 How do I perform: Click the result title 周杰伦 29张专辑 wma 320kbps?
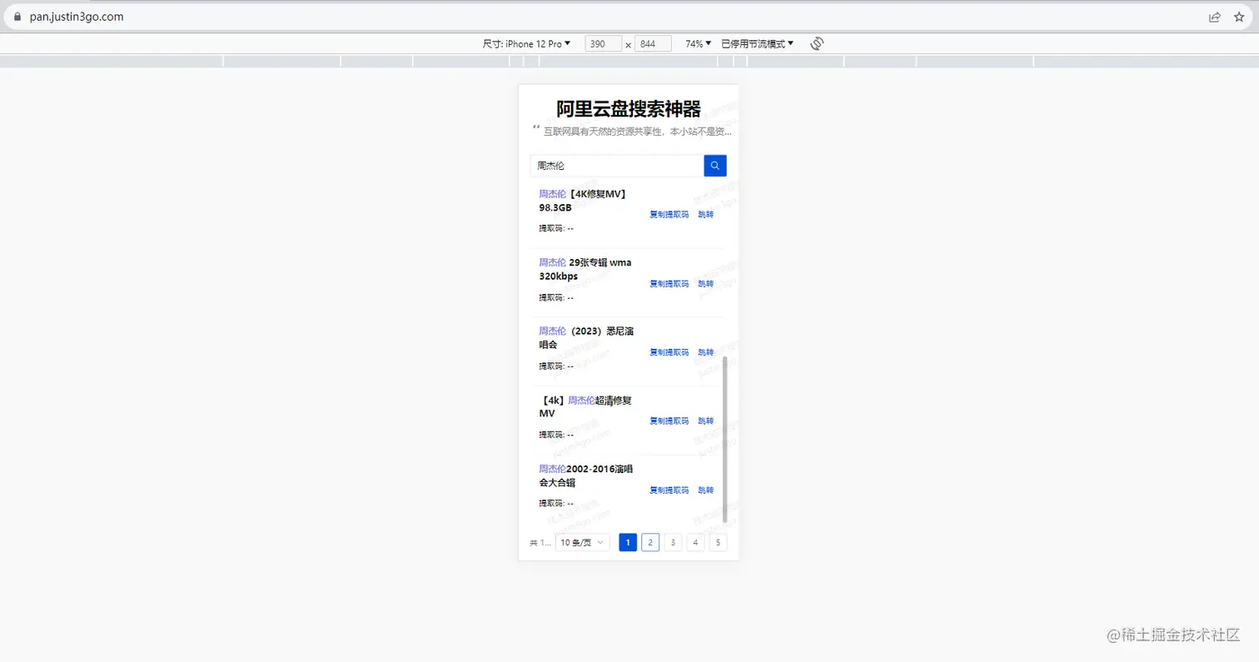[x=585, y=269]
